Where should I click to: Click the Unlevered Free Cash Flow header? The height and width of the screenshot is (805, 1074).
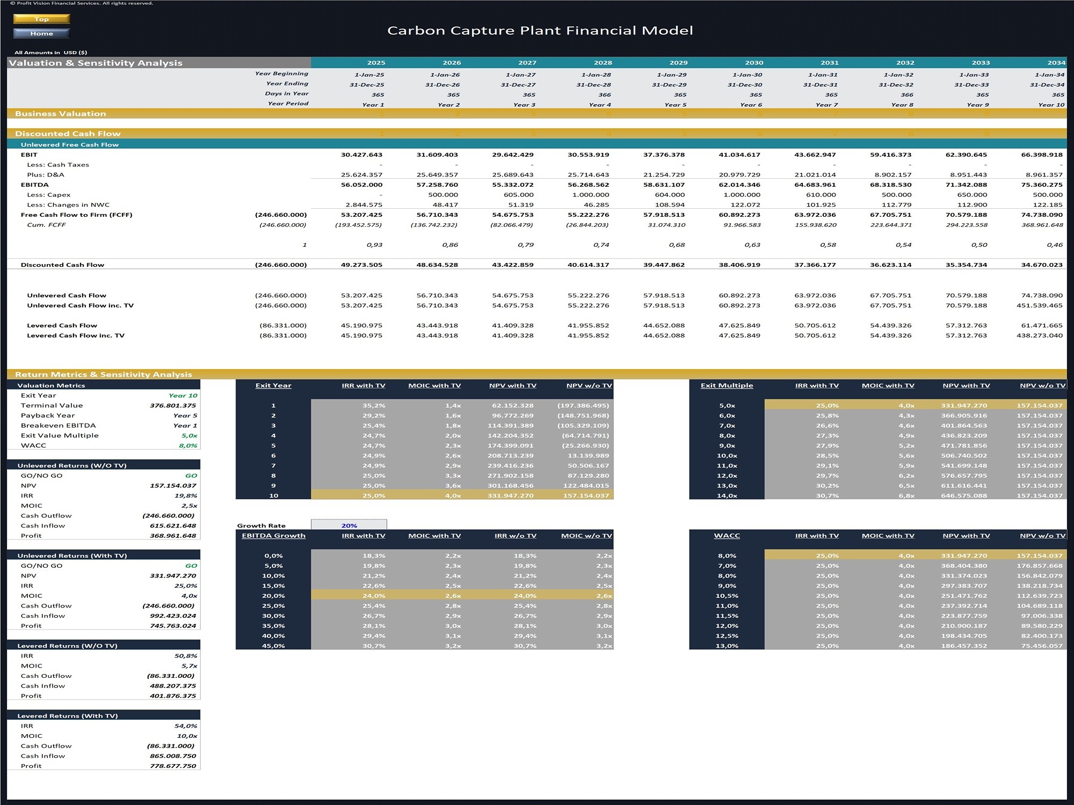537,144
